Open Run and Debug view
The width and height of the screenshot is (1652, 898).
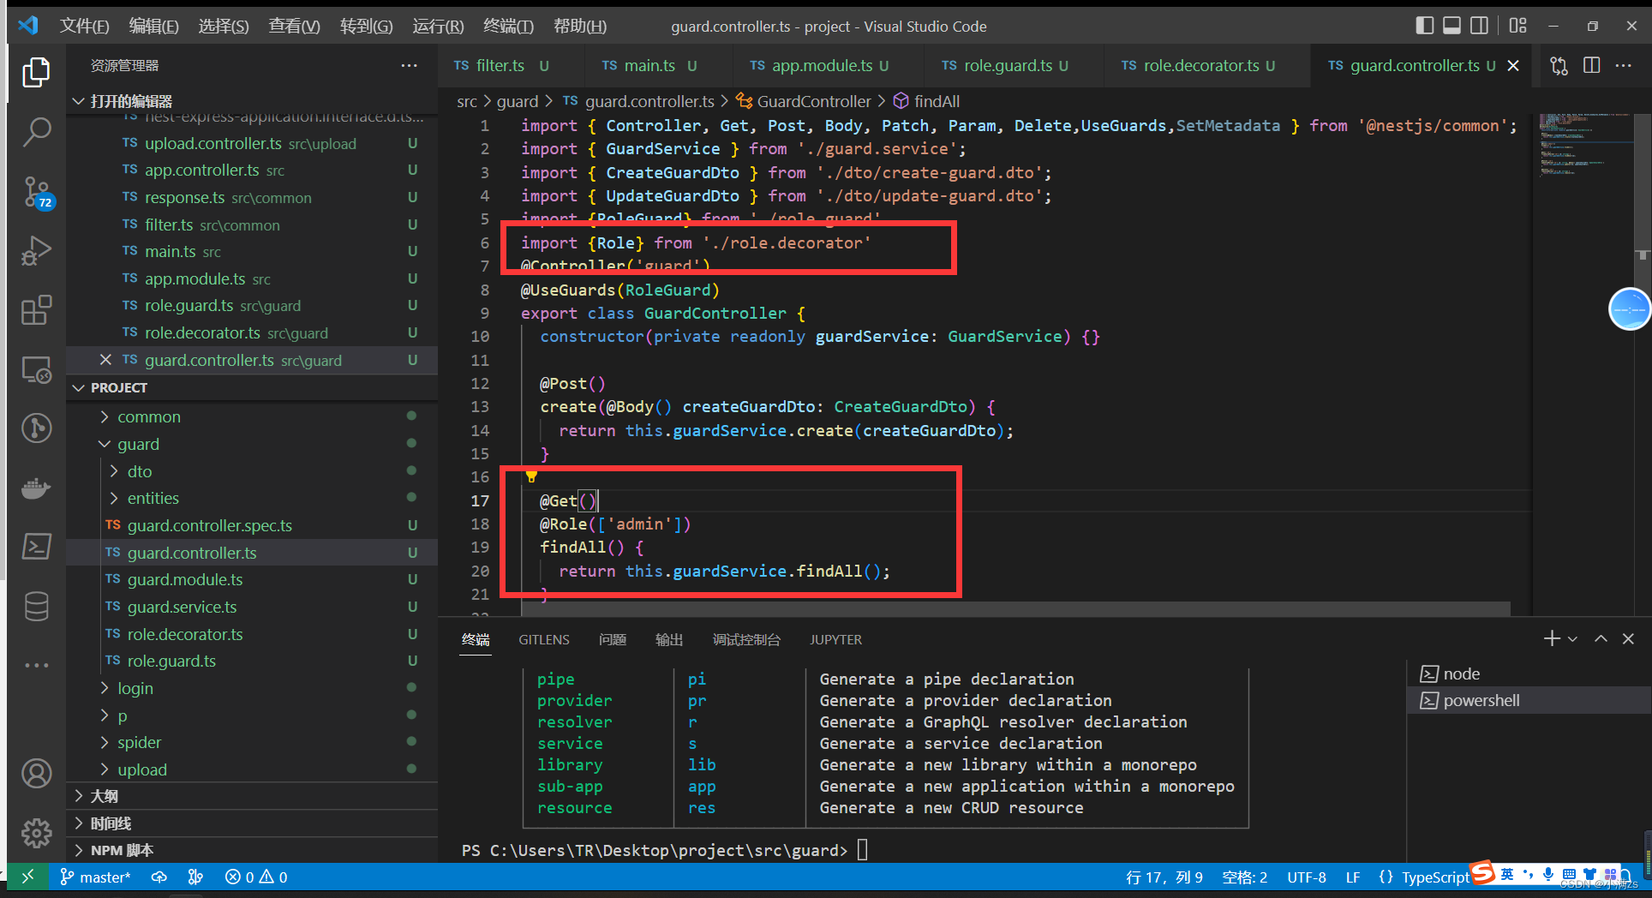[x=36, y=251]
